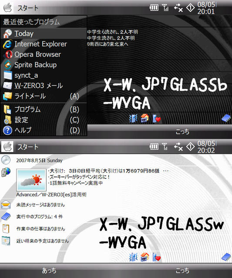The width and height of the screenshot is (232, 278).
Task: Click the Apple logo start button in lower screen
Action: point(7,147)
